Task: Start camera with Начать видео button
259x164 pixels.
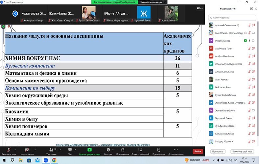Action: coord(26,149)
